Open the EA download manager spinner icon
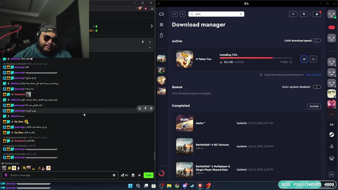The image size is (338, 190). (161, 173)
